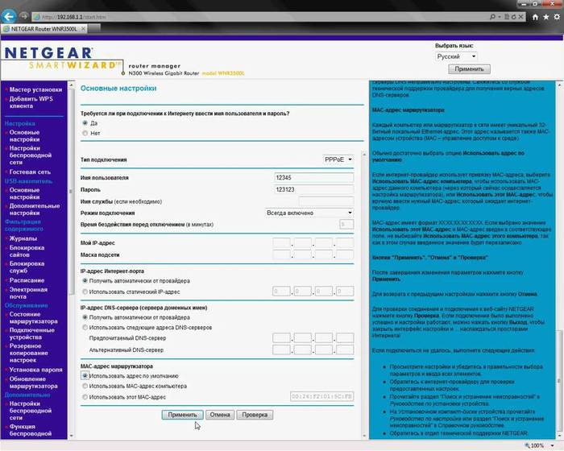Open favorites star icon
This screenshot has width=564, height=451.
coord(546,17)
